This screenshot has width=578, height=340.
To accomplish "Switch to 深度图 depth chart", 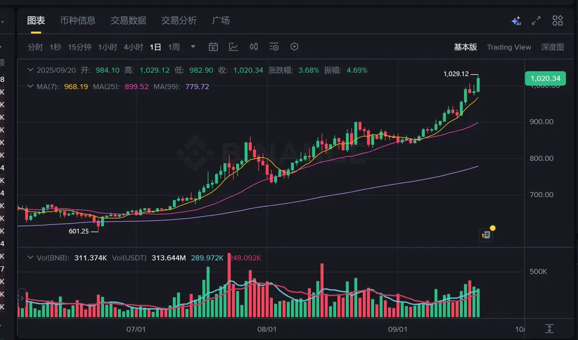I will coord(552,47).
